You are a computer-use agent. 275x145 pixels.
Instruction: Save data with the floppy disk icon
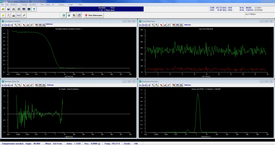(x=8, y=9)
